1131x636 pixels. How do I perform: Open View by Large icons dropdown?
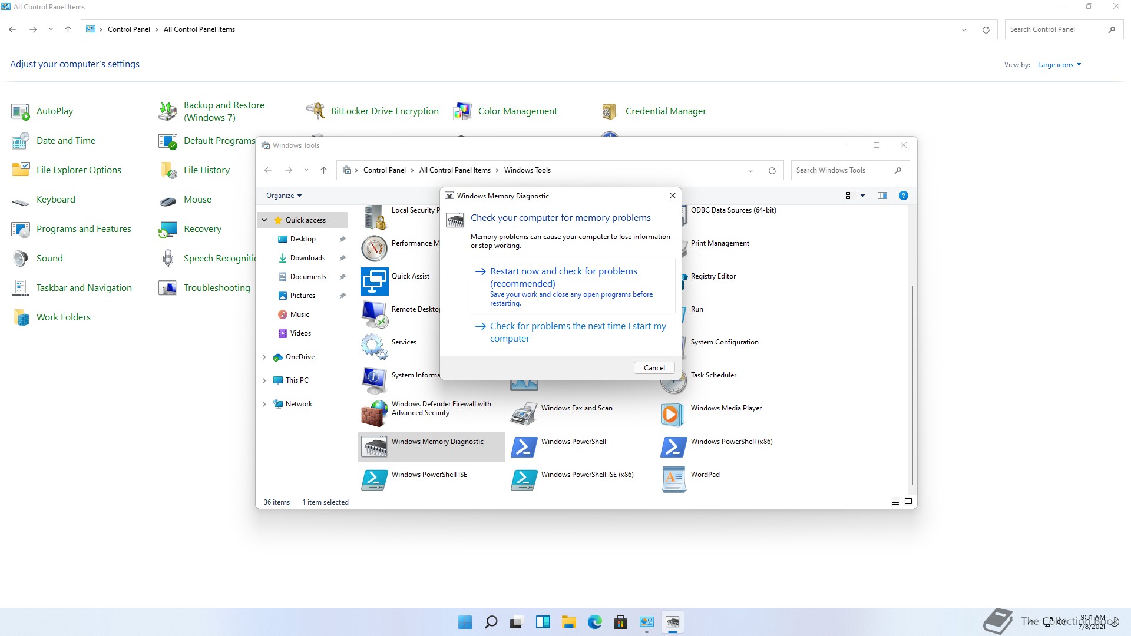(1059, 65)
